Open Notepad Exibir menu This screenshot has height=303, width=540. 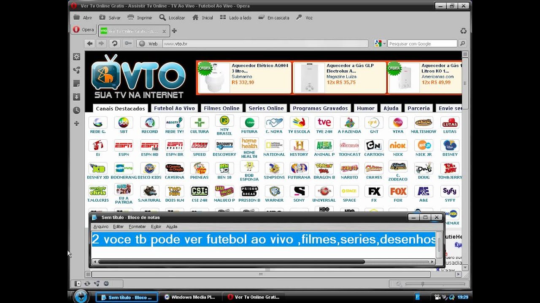(156, 226)
